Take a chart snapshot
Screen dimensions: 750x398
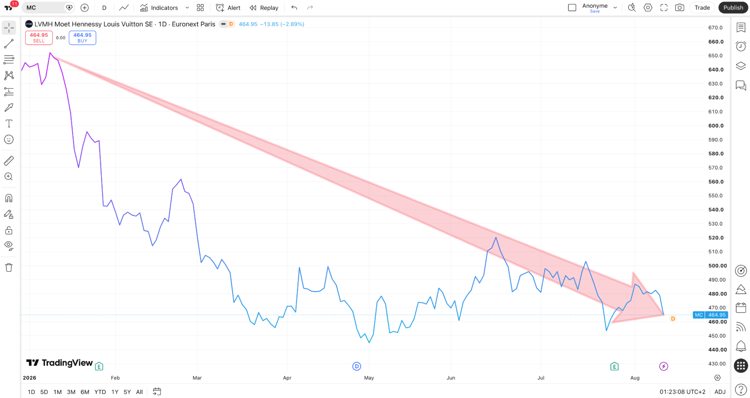point(680,8)
